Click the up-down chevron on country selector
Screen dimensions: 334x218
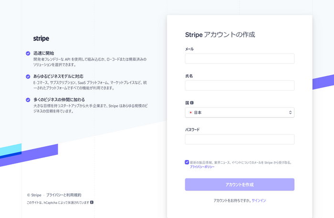[290, 112]
